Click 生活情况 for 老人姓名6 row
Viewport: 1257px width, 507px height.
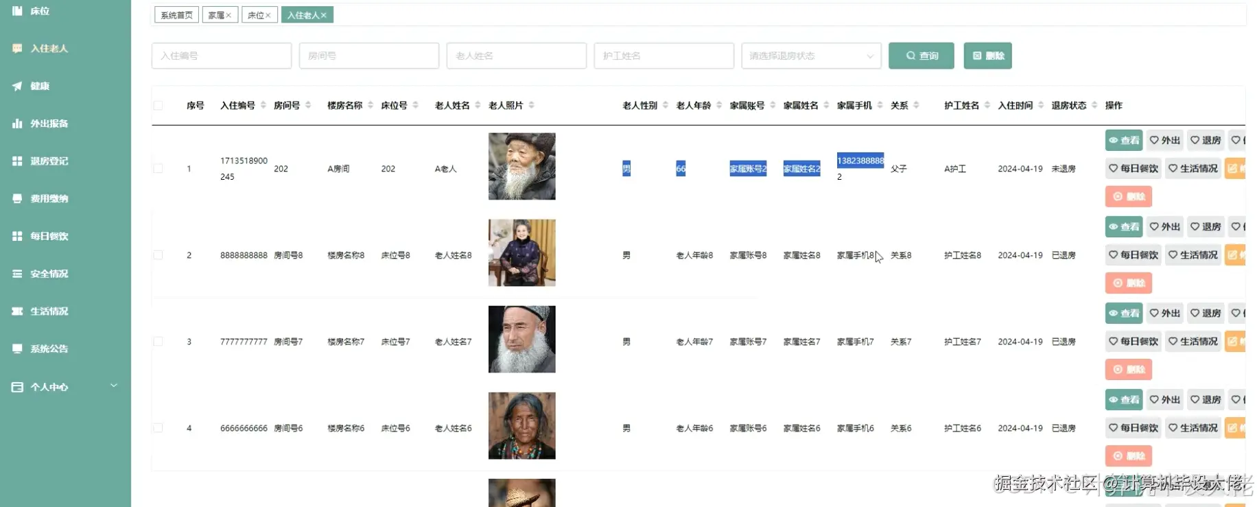tap(1193, 428)
